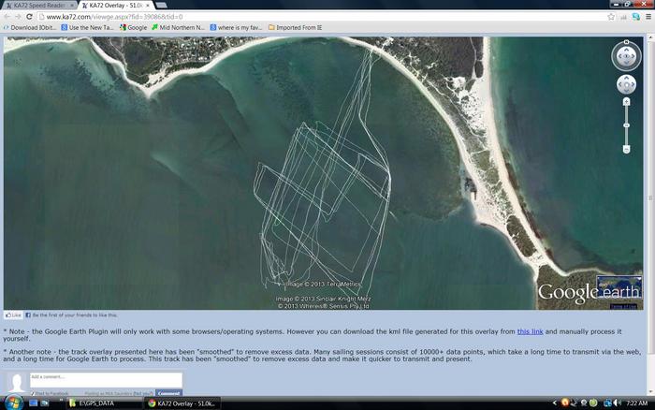
Task: Click the 7:22 AM taskbar clock
Action: point(637,403)
